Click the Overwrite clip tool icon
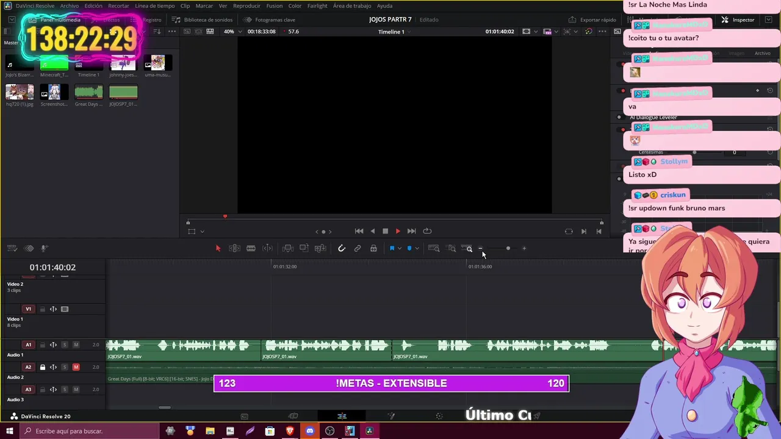This screenshot has width=781, height=439. pyautogui.click(x=304, y=248)
